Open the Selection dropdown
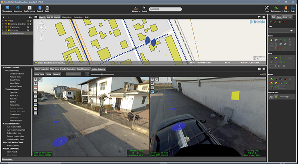The width and height of the screenshot is (298, 164). pos(79,17)
